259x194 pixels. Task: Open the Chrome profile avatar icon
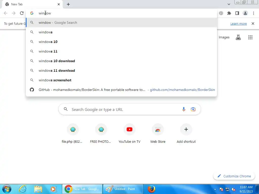pos(245,13)
